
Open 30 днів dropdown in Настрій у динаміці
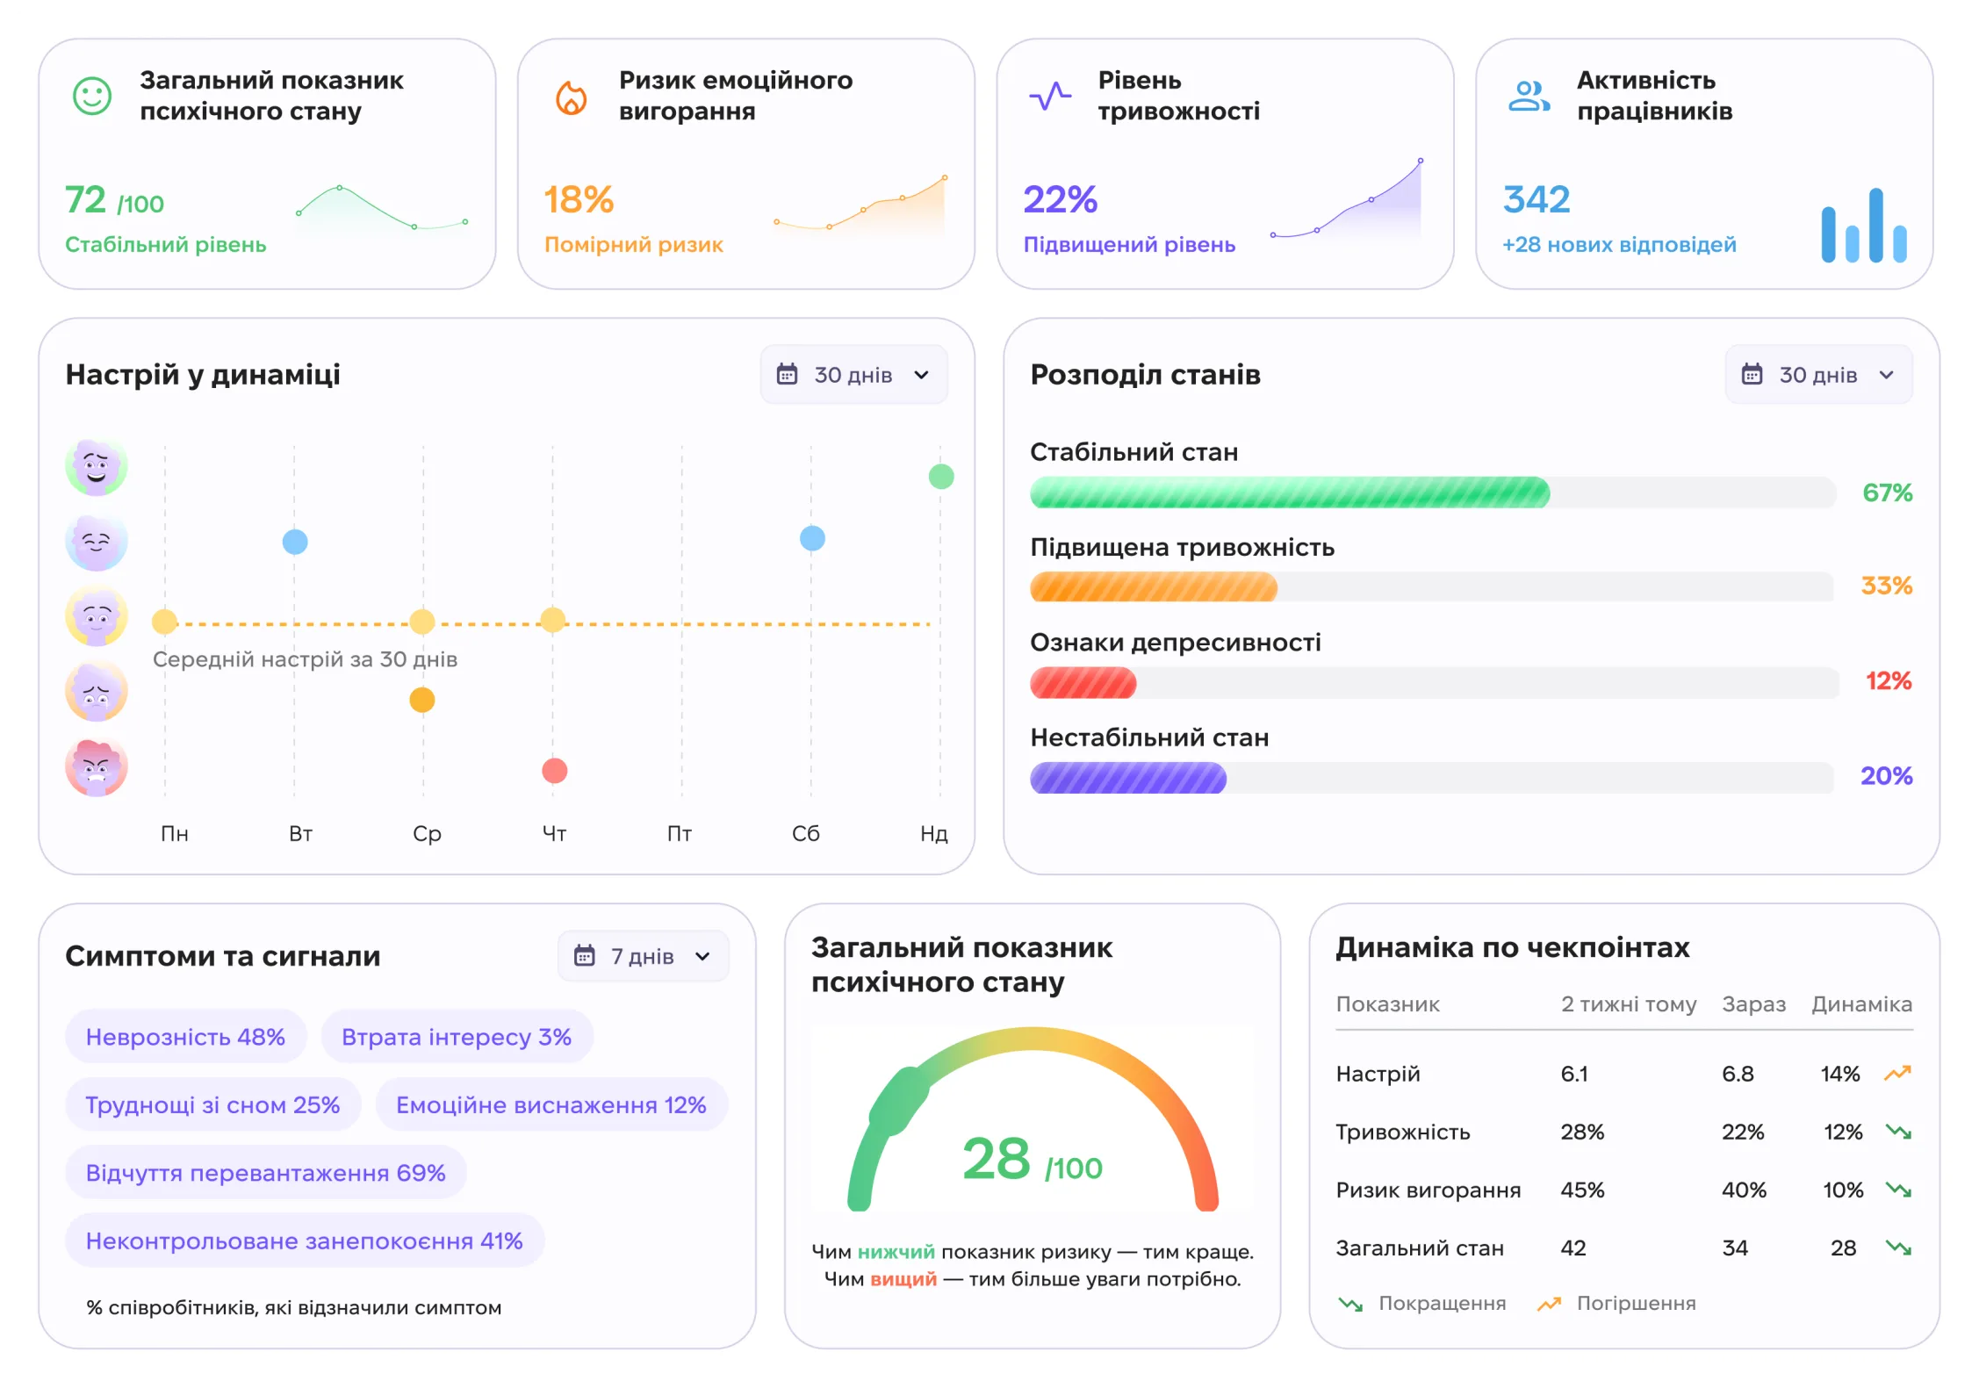click(x=853, y=375)
